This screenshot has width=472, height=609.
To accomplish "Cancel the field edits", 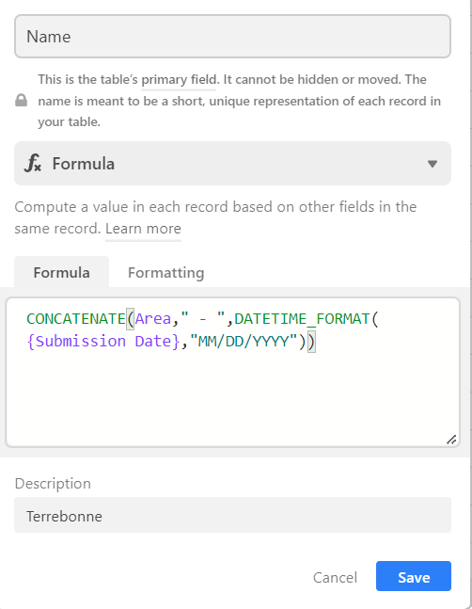I will pos(335,577).
